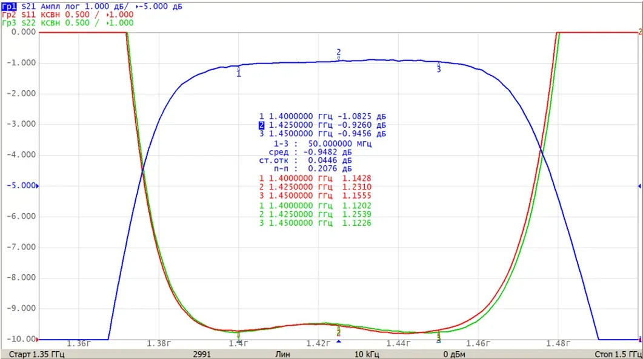Activate the Гр1 trace label
Viewport: 643px width, 359px height.
[9, 7]
